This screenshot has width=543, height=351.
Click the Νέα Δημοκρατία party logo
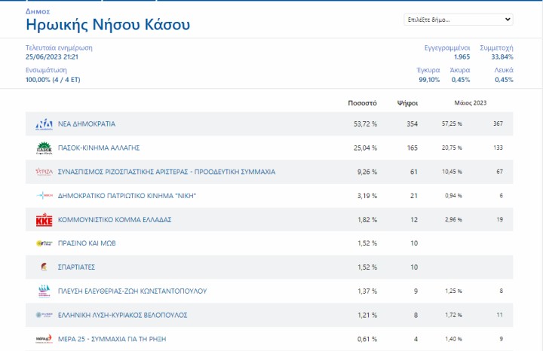tap(44, 124)
